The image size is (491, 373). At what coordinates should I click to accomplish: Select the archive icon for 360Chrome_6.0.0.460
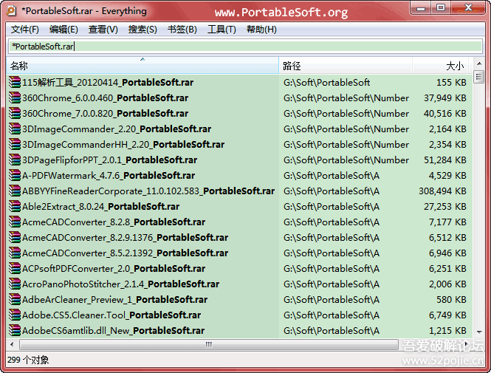coord(15,98)
